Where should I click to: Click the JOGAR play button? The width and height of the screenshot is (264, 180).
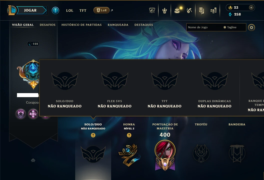point(30,10)
